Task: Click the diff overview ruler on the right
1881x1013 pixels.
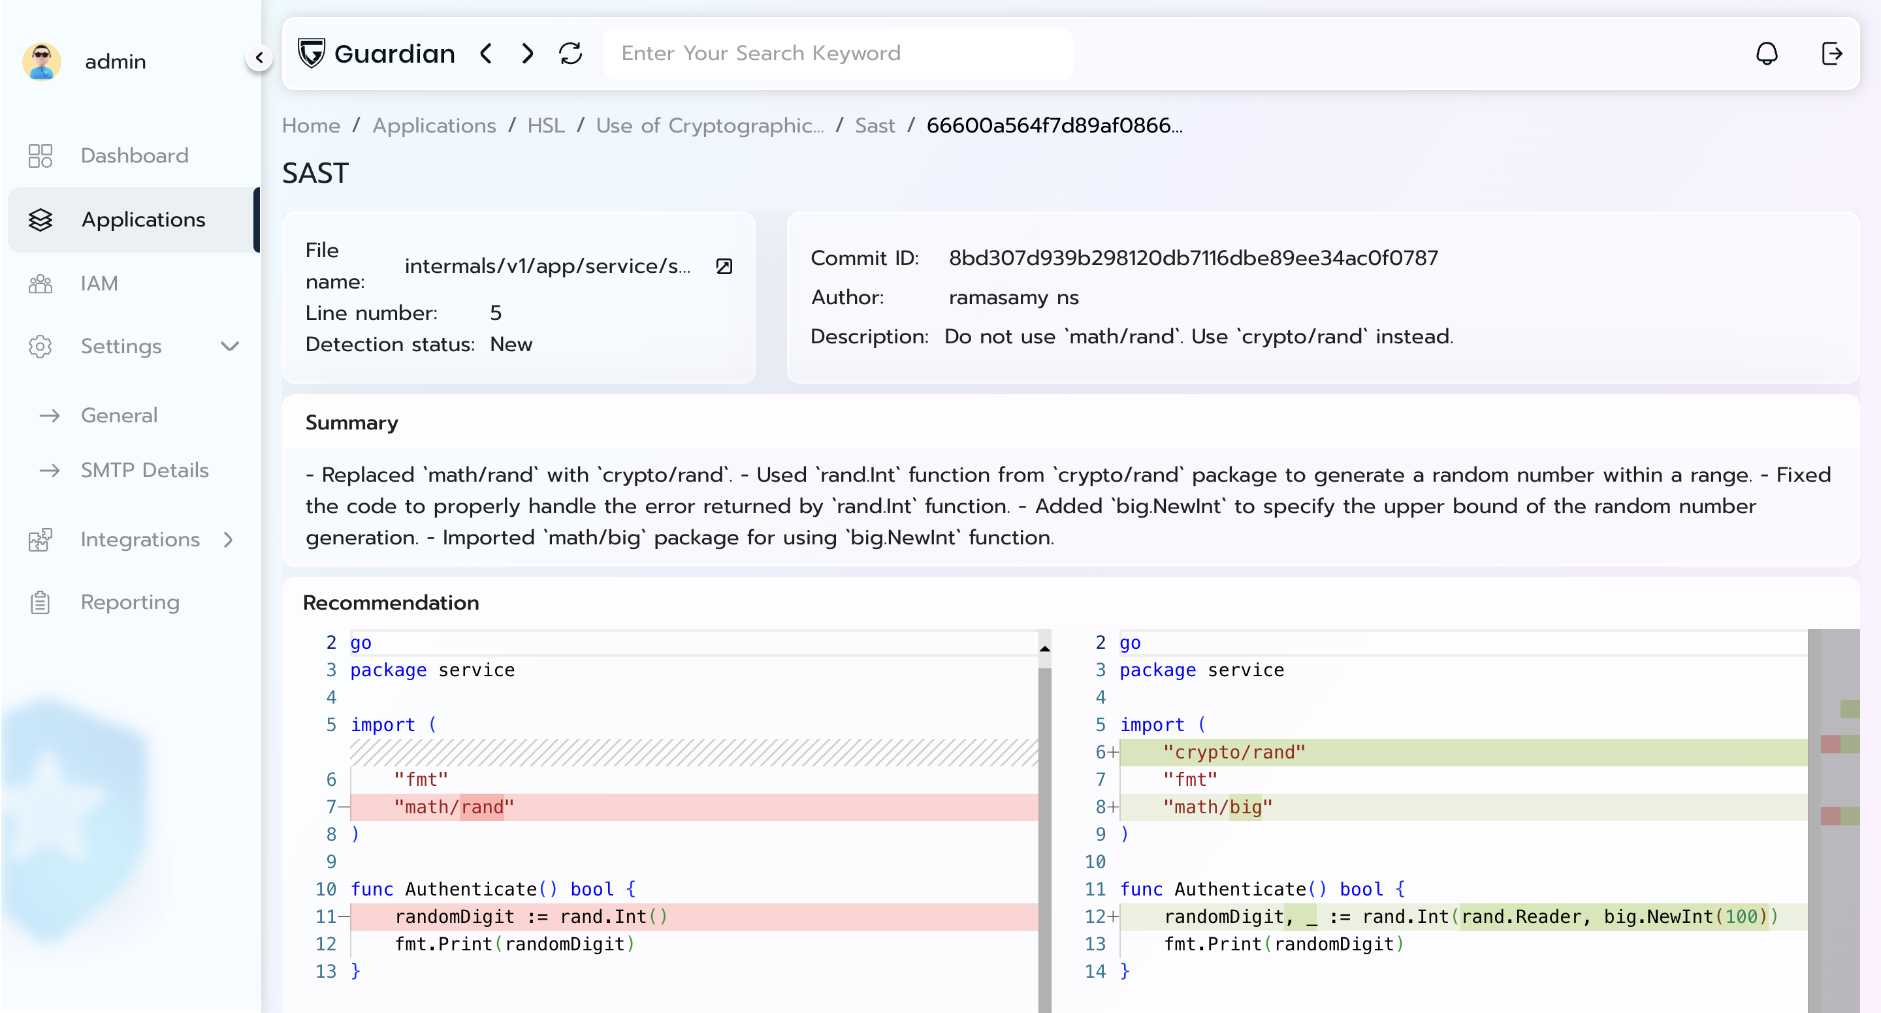Action: click(1839, 820)
